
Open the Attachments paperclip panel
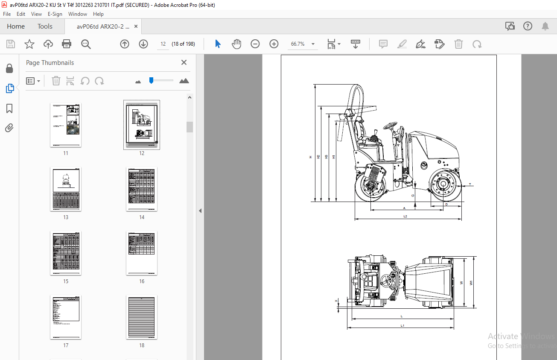(9, 128)
